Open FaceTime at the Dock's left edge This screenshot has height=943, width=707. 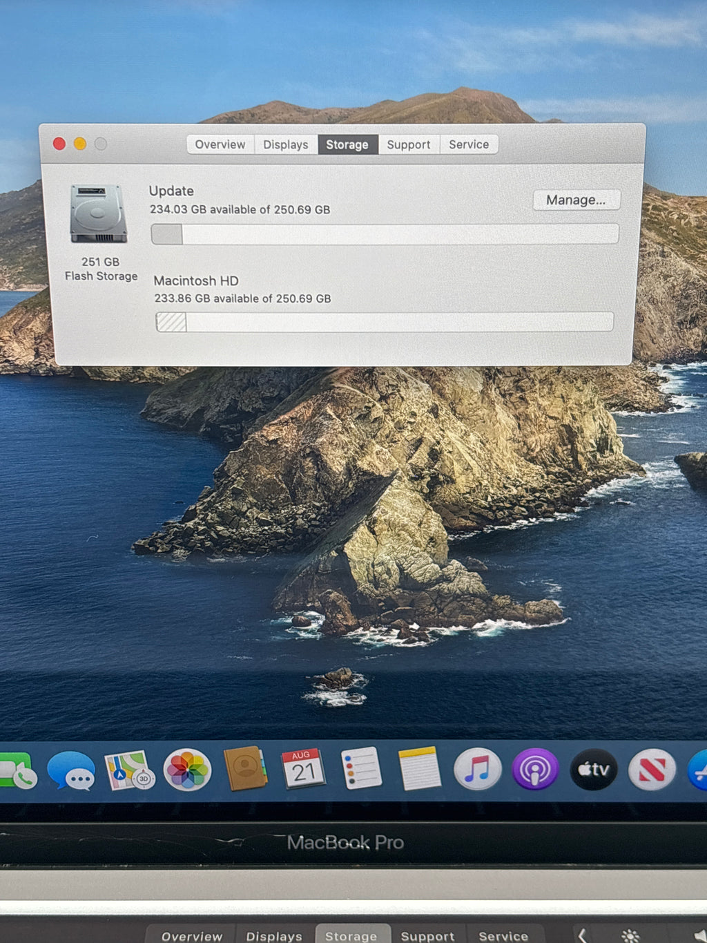tap(17, 772)
